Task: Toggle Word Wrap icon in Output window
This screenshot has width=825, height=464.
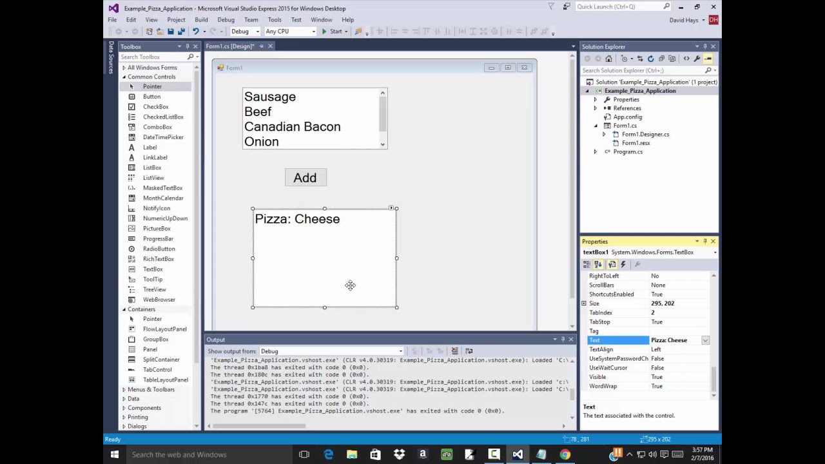Action: point(469,351)
